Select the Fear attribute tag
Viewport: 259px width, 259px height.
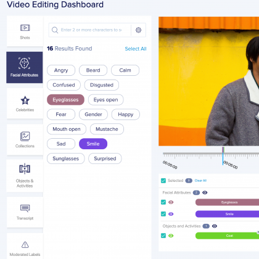(61, 114)
